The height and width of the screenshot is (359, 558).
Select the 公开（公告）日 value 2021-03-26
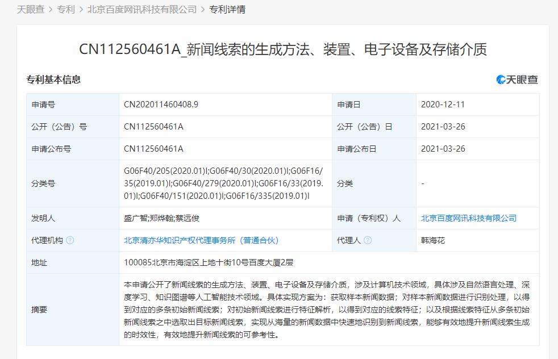coord(443,127)
